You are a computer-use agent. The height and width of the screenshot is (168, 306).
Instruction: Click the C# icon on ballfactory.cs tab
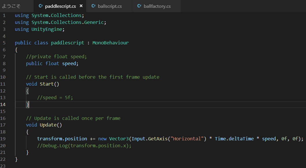139,6
